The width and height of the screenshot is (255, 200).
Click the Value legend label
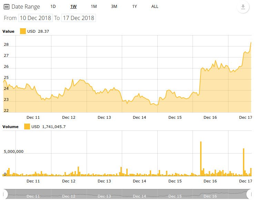click(x=9, y=31)
